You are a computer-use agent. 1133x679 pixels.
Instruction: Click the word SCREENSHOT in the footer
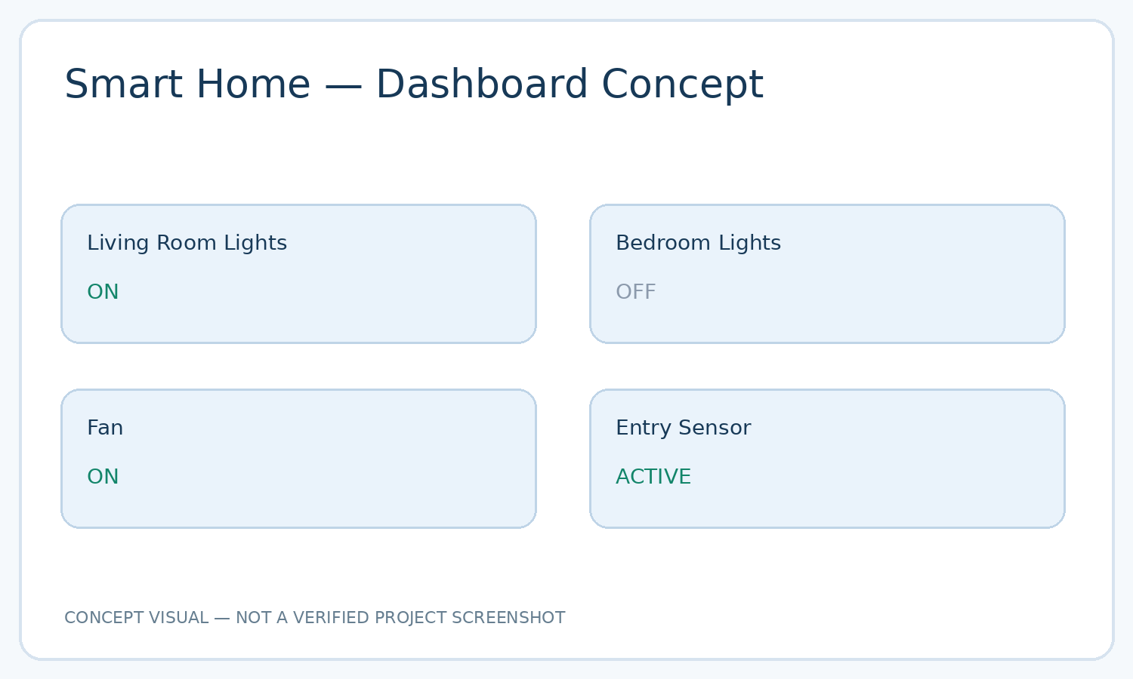click(508, 618)
